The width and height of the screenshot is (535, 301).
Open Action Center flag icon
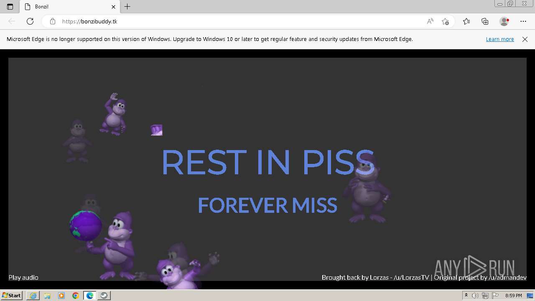[495, 296]
